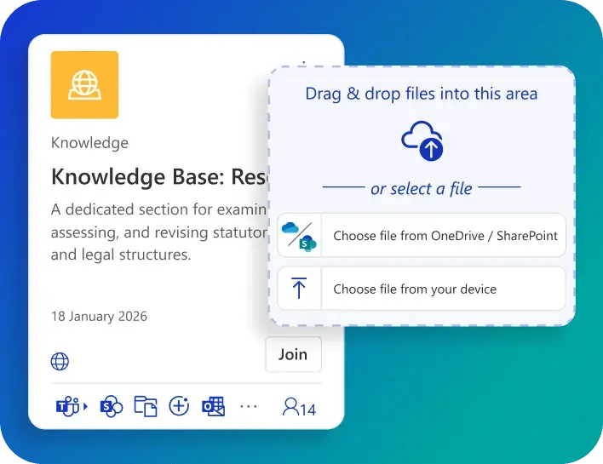The height and width of the screenshot is (464, 603).
Task: Click the upload arrow device icon
Action: (299, 288)
